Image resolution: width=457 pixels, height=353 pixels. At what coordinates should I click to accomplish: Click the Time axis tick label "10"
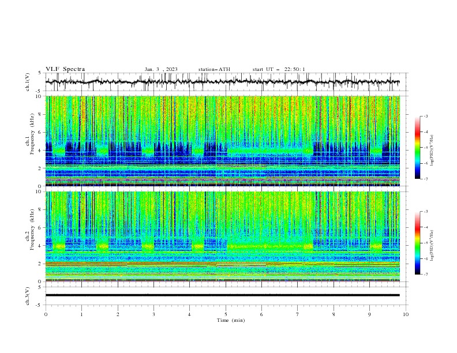pos(406,314)
